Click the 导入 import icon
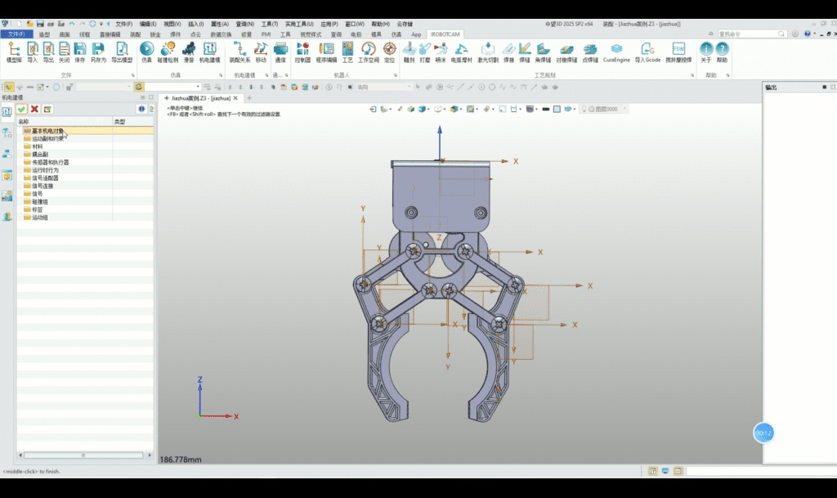Viewport: 837px width, 498px height. [33, 52]
